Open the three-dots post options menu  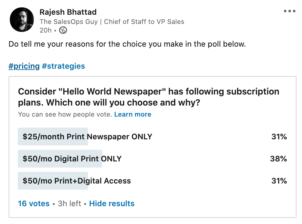tap(289, 11)
